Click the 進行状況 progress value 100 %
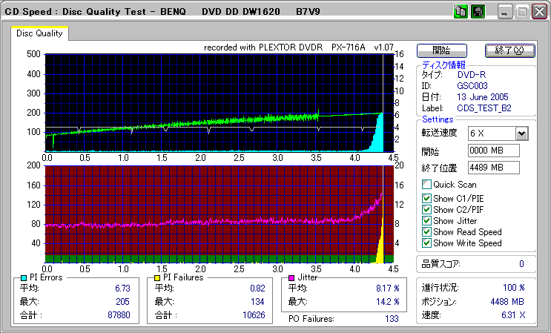The image size is (551, 333). [514, 288]
